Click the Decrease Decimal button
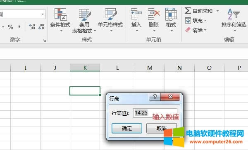 pyautogui.click(x=41, y=27)
